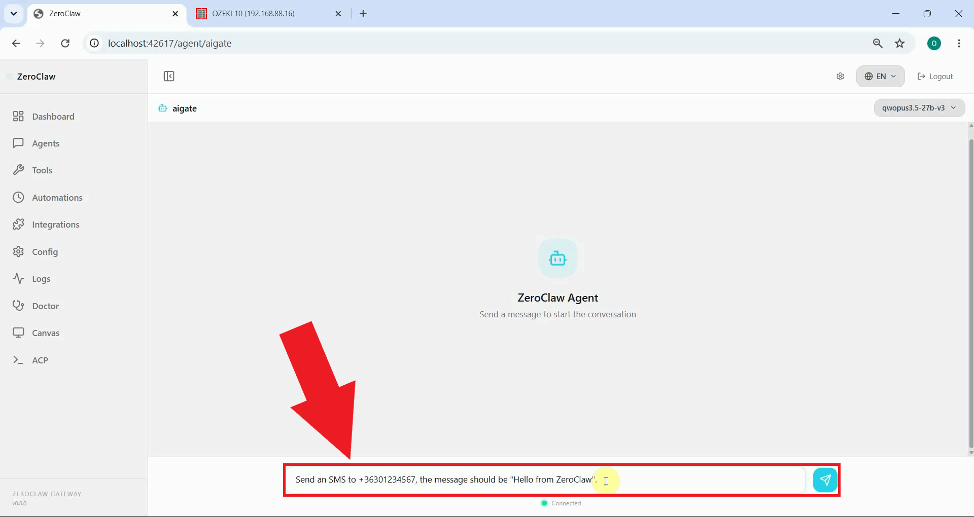The image size is (974, 517).
Task: Collapse the sidebar panel toggle
Action: point(169,76)
